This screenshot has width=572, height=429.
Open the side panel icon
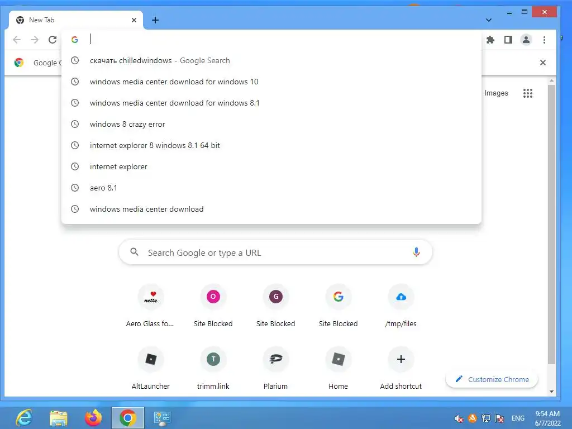pyautogui.click(x=508, y=40)
